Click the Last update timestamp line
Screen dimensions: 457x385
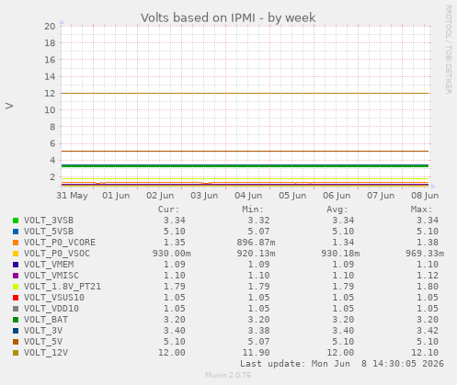tap(342, 364)
